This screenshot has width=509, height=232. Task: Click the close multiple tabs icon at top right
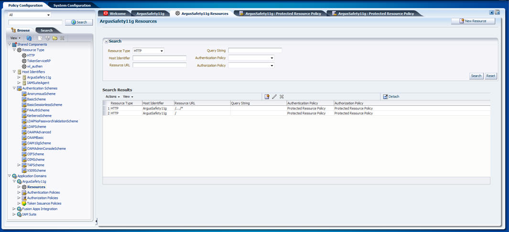[x=497, y=12]
